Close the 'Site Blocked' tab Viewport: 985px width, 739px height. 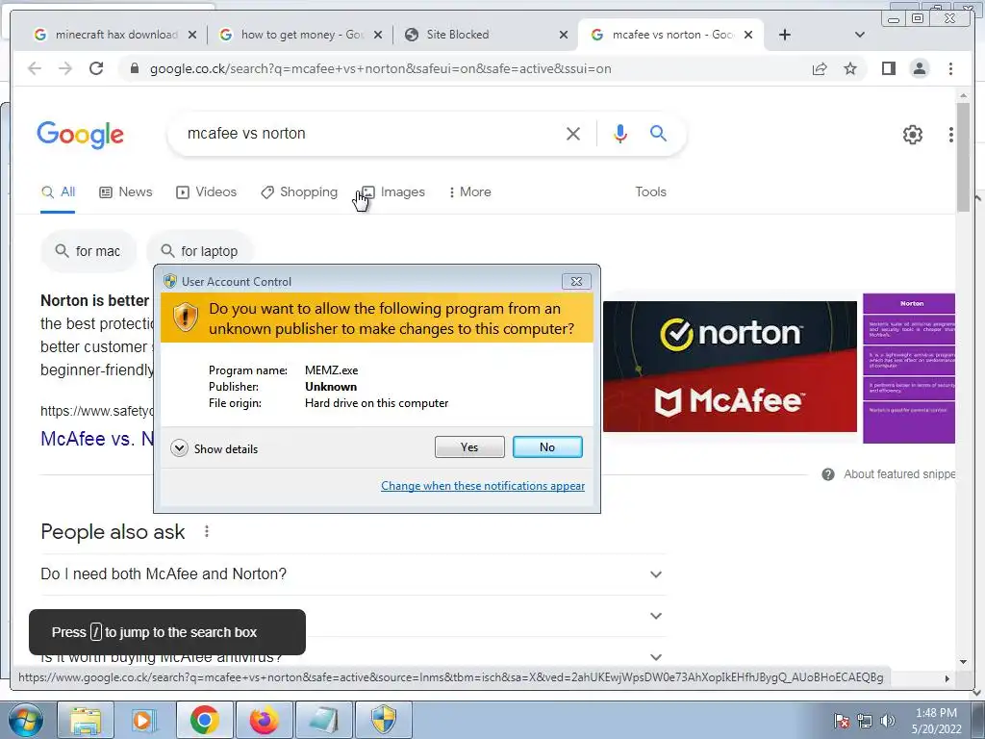pos(564,36)
